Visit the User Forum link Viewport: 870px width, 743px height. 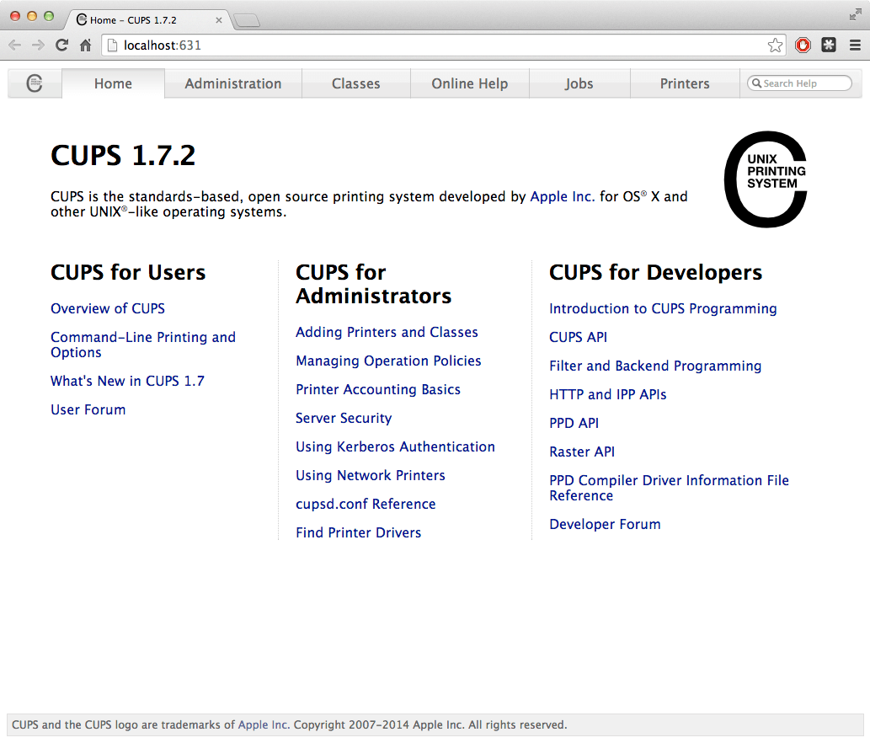(x=88, y=409)
